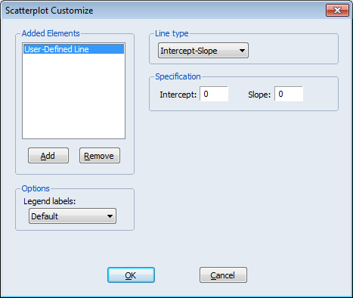Open the Intercept-Slope line type dropdown
The height and width of the screenshot is (298, 353).
coord(203,51)
